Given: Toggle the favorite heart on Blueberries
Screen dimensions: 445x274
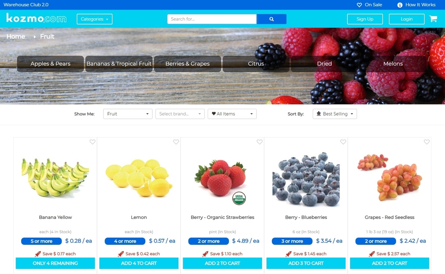Looking at the screenshot, I should 343,142.
